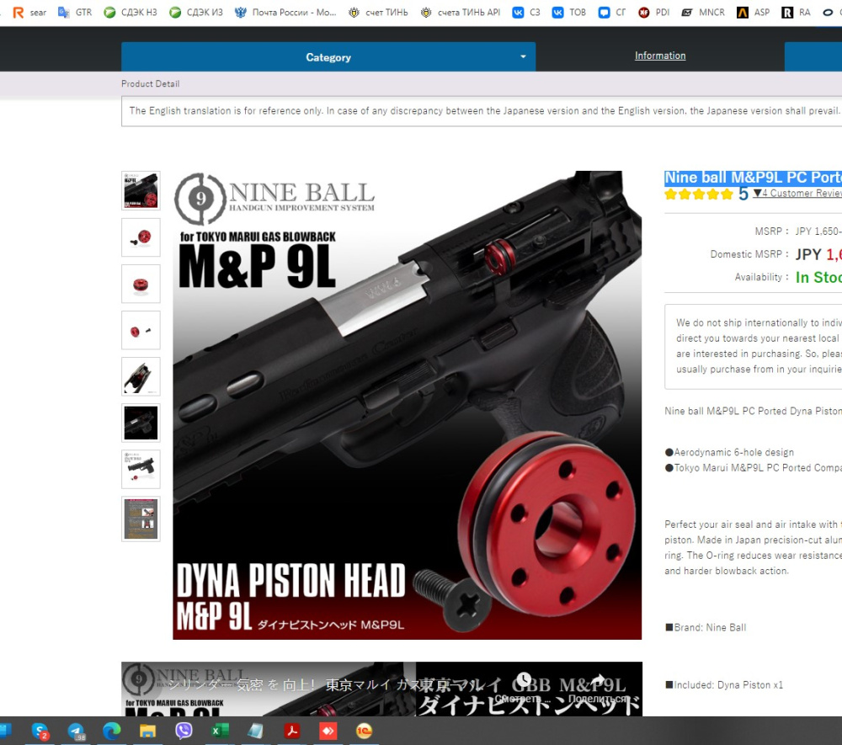
Task: Open the Почта России bookmark
Action: (x=285, y=13)
